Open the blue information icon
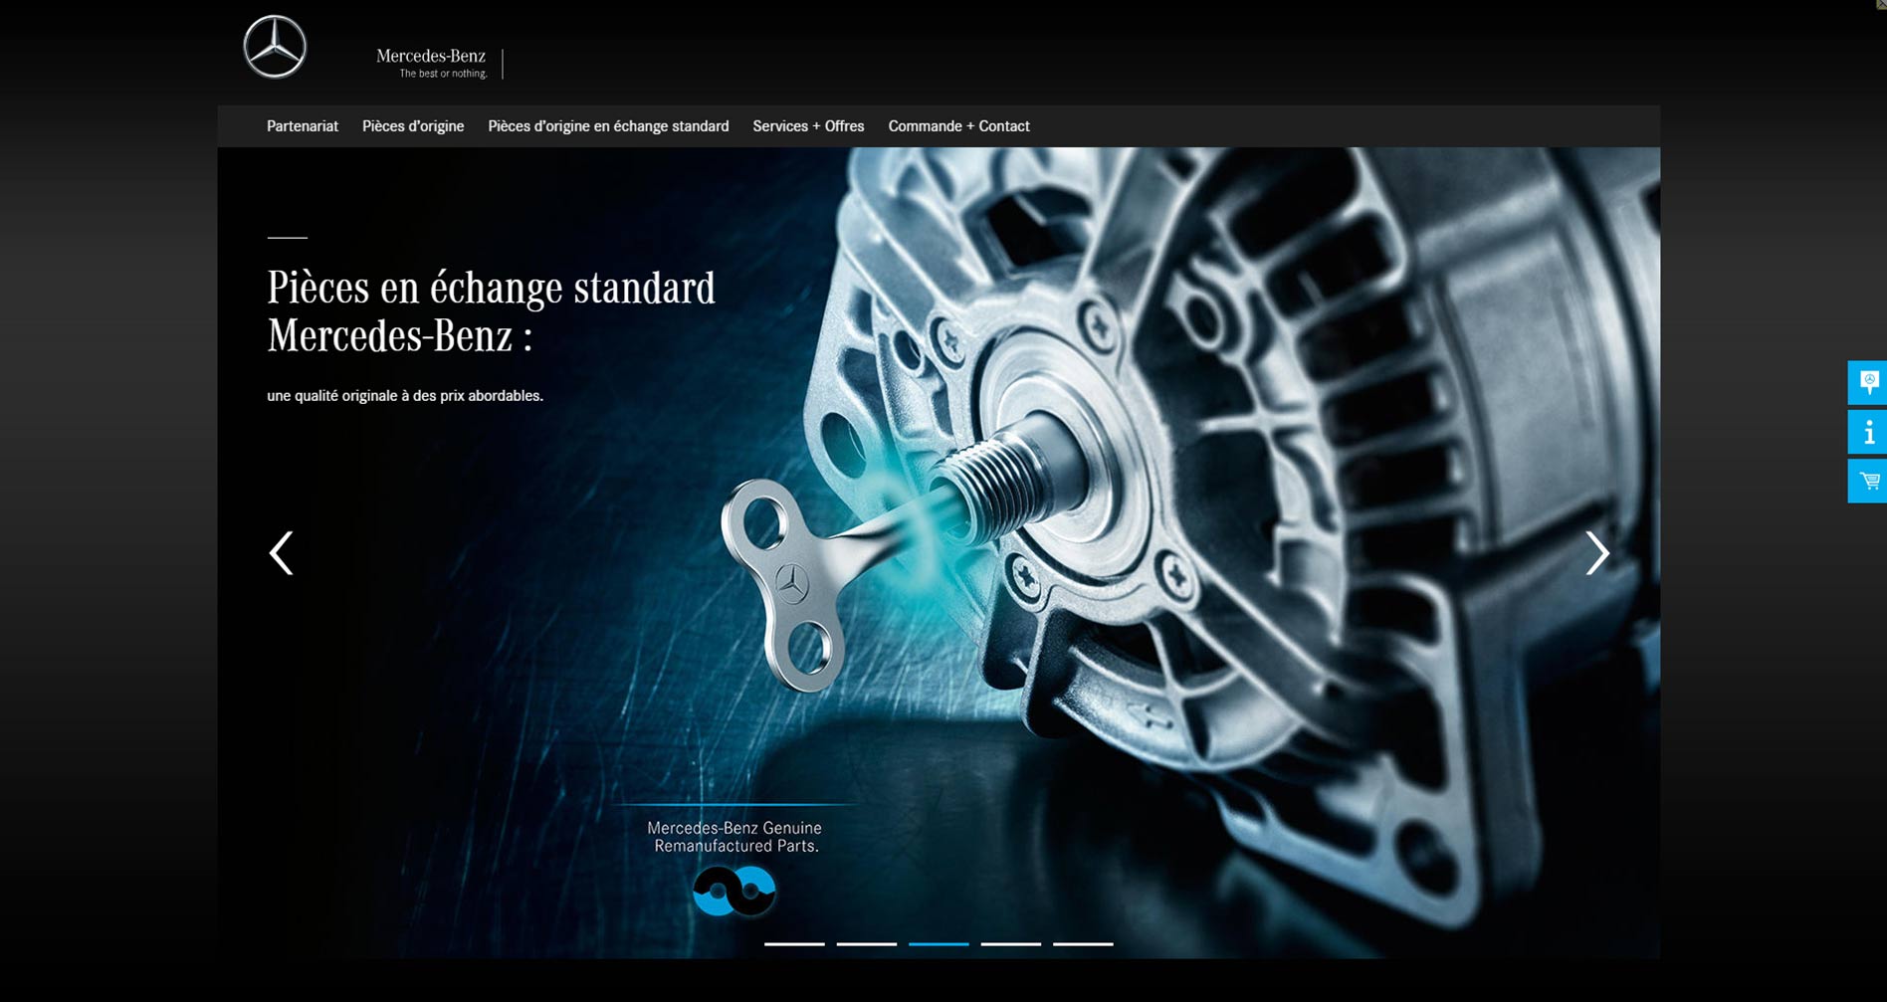Viewport: 1887px width, 1002px height. click(1867, 432)
